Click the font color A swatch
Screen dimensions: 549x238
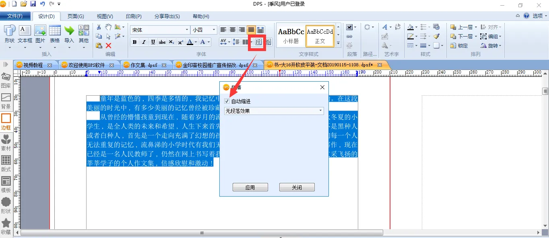(190, 42)
